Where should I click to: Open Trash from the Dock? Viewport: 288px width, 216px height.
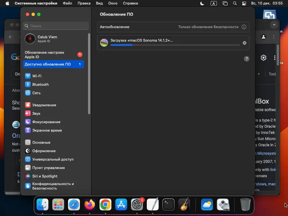245,204
